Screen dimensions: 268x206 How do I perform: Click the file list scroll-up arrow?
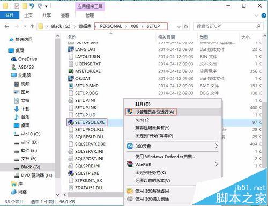click(265, 36)
